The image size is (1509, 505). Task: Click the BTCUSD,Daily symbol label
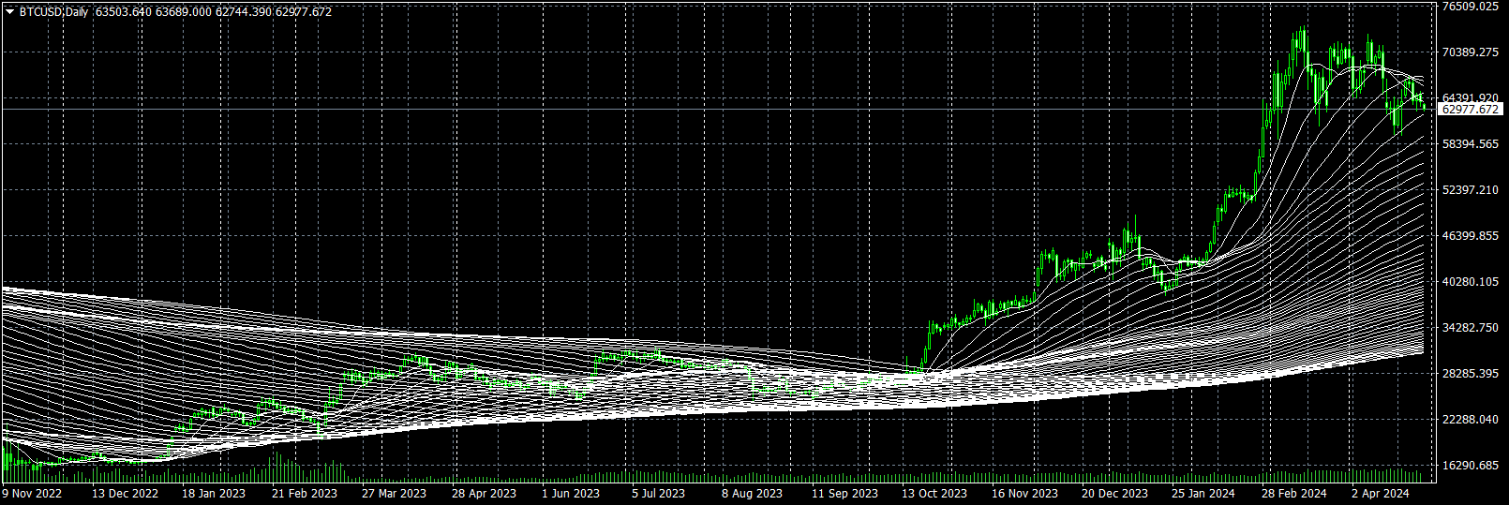53,12
